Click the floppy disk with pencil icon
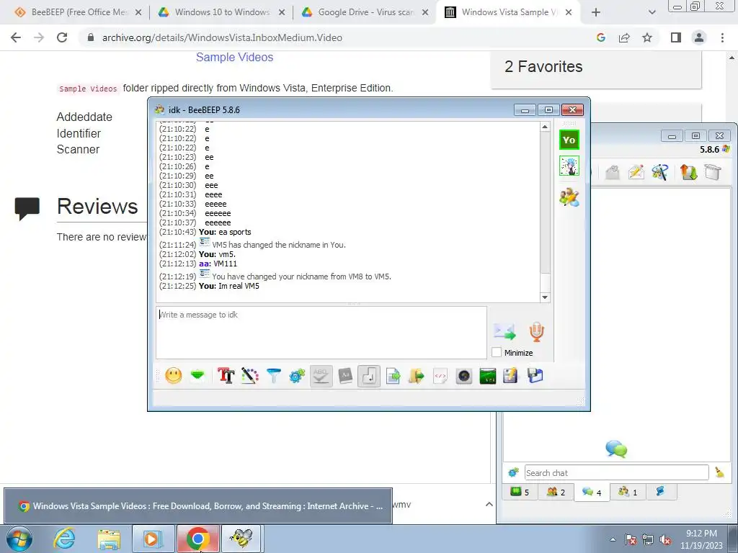Viewport: 738px width, 553px height. click(511, 376)
